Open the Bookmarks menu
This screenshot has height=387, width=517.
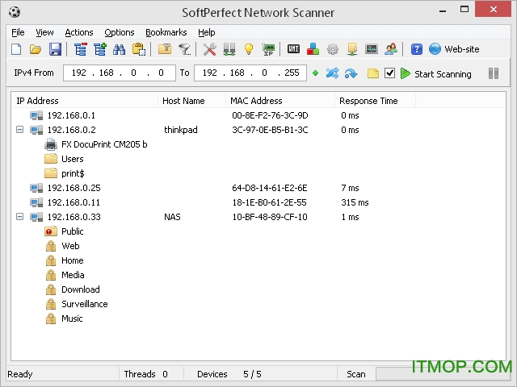pos(166,32)
